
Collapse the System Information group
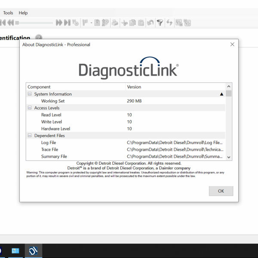pyautogui.click(x=30, y=94)
